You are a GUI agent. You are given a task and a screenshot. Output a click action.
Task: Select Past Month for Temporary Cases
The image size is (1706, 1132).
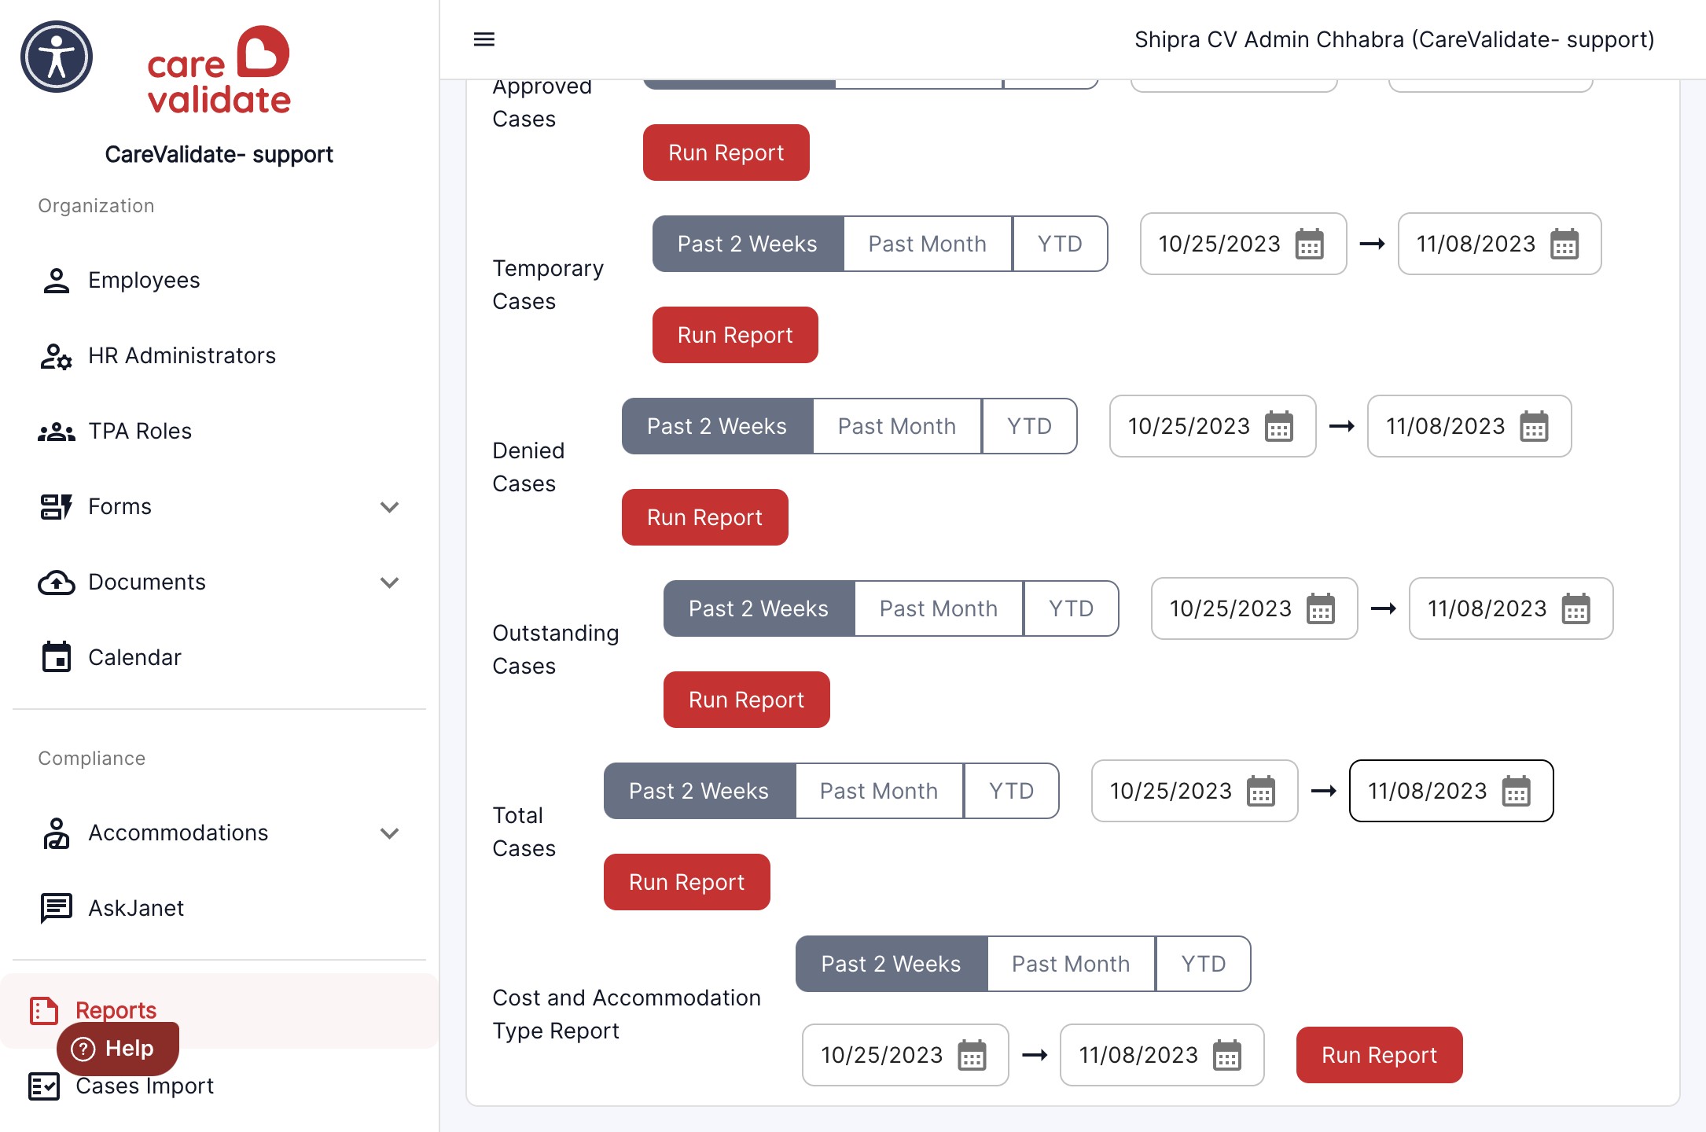point(928,244)
